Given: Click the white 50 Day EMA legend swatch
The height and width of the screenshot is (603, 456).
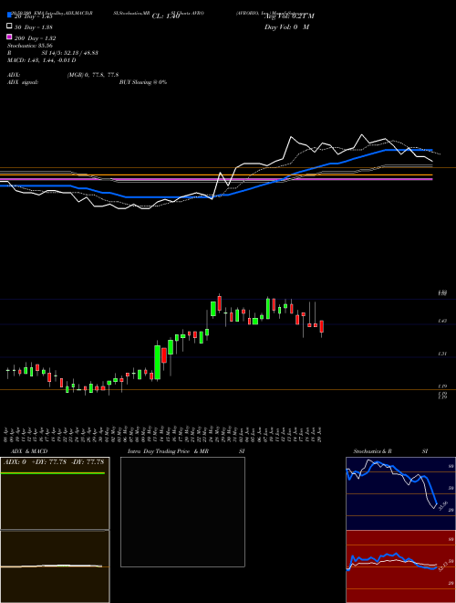Looking at the screenshot, I should 10,26.
